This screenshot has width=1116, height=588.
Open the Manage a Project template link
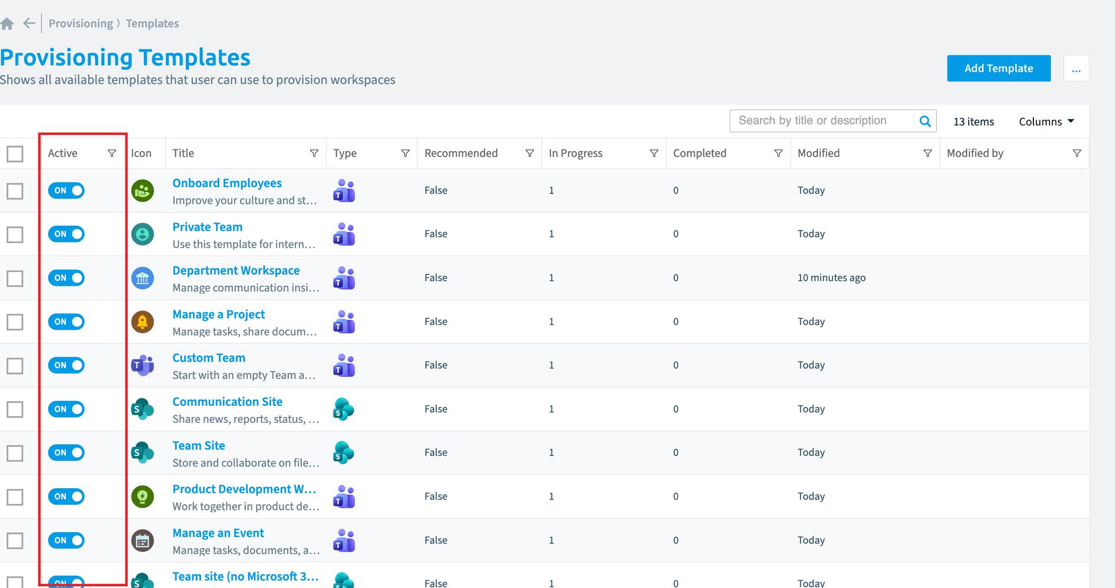[219, 314]
